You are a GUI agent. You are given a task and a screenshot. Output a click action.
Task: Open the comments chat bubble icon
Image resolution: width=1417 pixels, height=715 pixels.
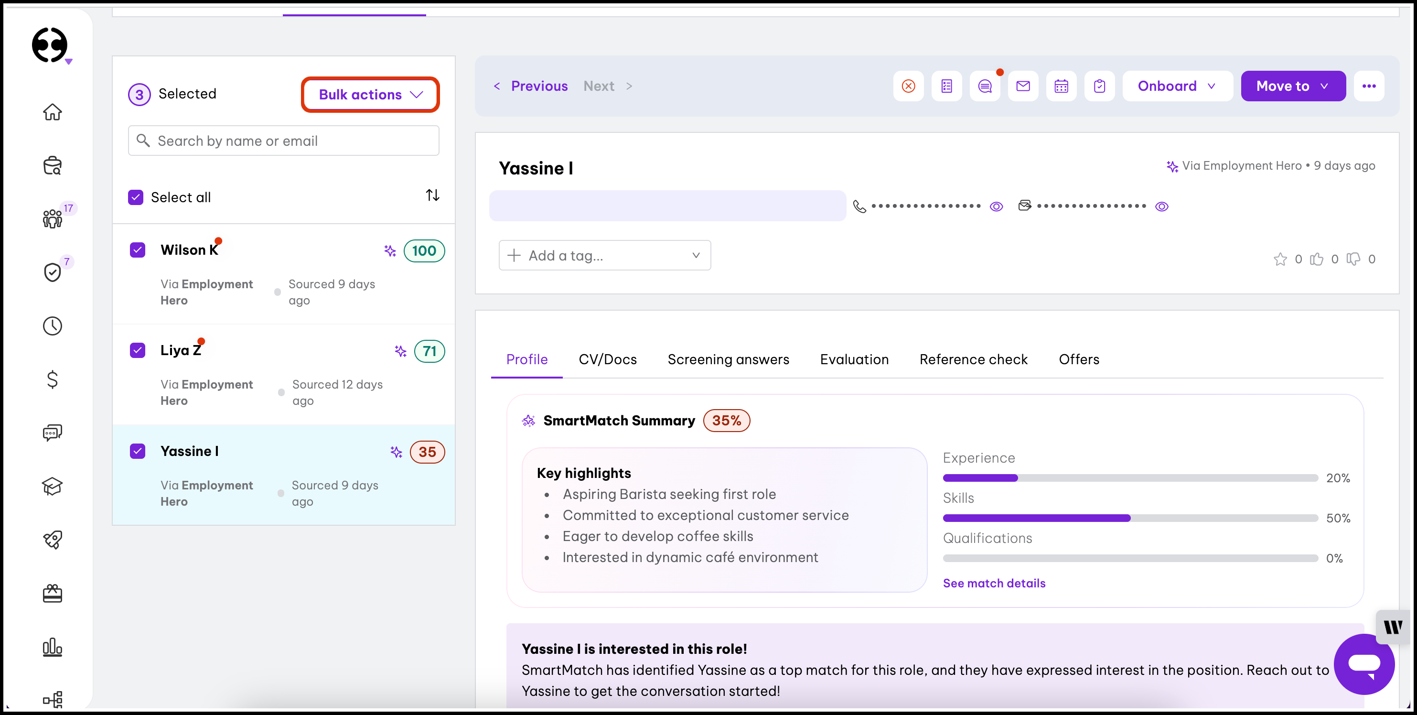(985, 86)
